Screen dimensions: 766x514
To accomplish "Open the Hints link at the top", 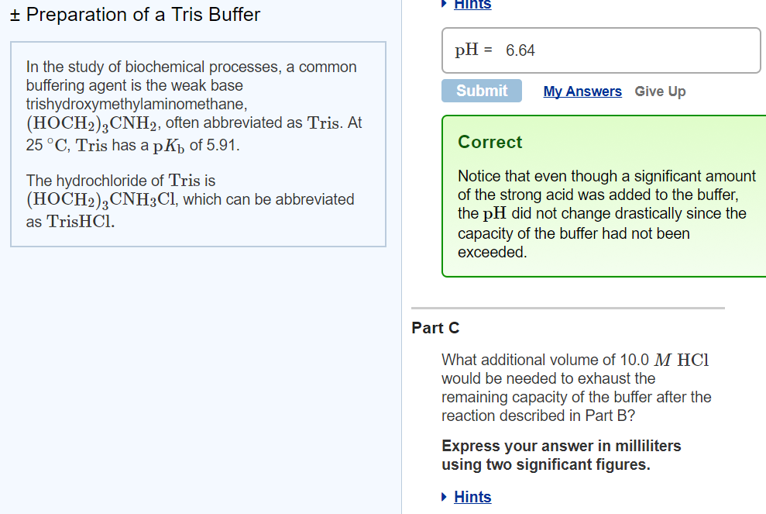I will click(x=472, y=5).
